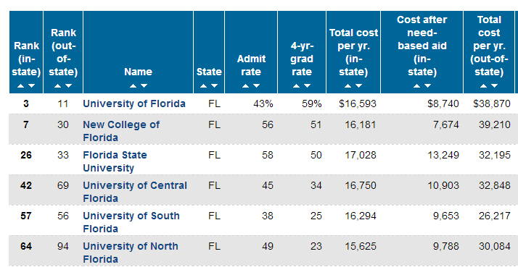This screenshot has height=275, width=518.
Task: Sort Rank (in-state) ascending arrow
Action: click(21, 85)
